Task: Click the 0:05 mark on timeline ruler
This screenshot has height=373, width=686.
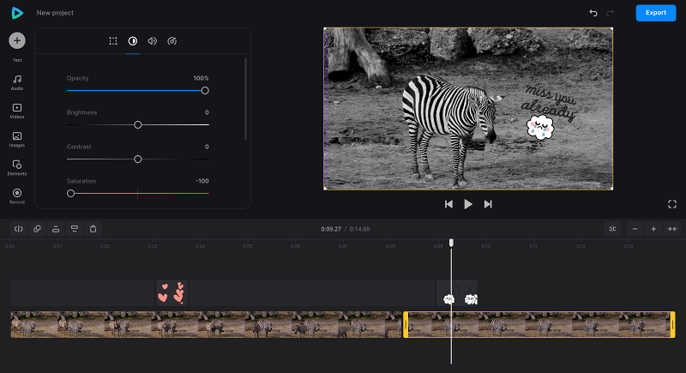Action: pos(248,246)
